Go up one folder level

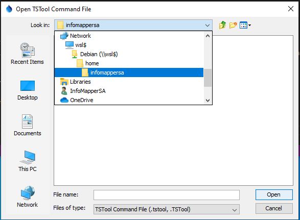222,25
